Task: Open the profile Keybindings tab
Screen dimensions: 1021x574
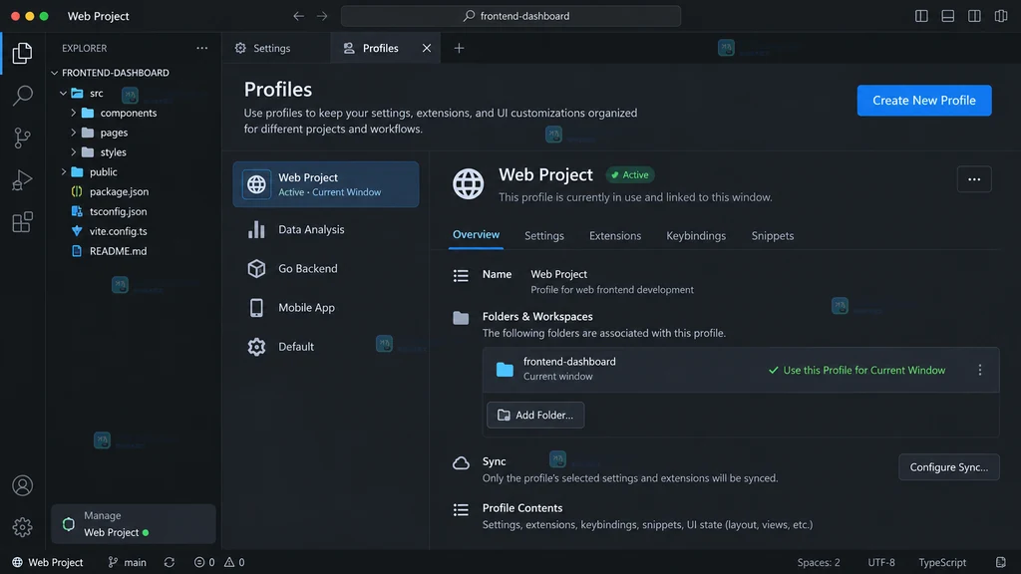Action: [x=696, y=235]
